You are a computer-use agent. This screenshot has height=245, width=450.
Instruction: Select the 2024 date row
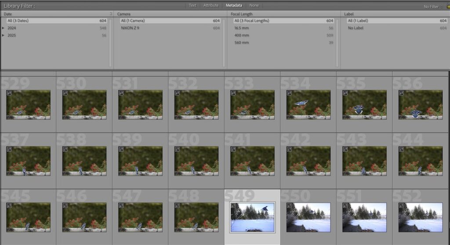[57, 28]
